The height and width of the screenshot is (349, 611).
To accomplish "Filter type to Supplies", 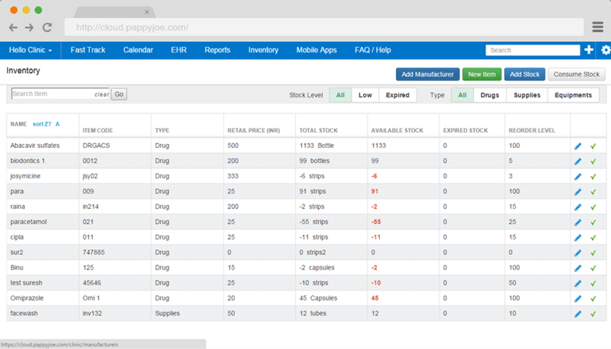I will (x=527, y=95).
